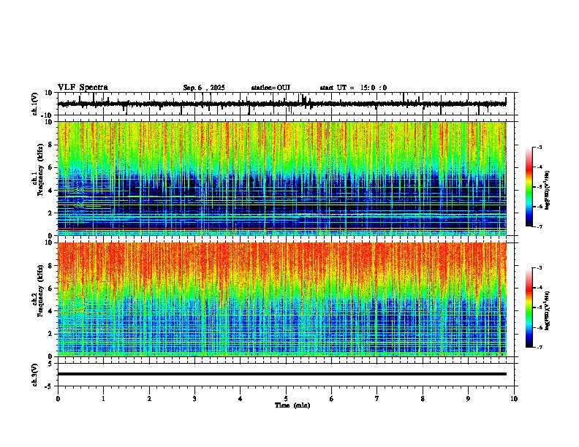Click the "-10" tick on ch.1(V) axis
Image resolution: width=579 pixels, height=447 pixels.
[48, 115]
